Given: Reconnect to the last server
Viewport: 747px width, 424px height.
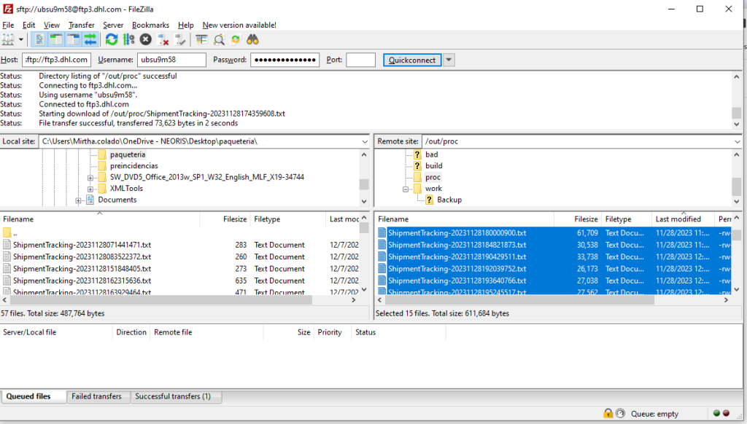Looking at the screenshot, I should point(180,39).
